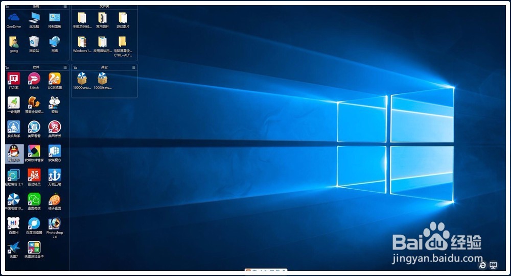Select the 百度Hi shortcut
Screen dimensions: 511x276
tap(14, 225)
